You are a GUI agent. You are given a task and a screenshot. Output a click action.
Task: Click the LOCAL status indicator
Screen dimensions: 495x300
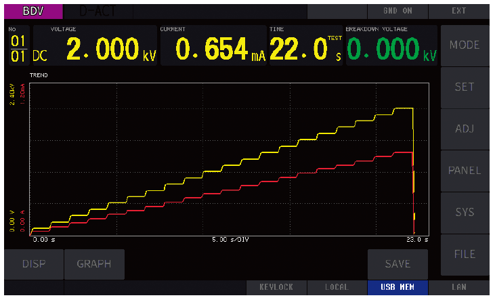coord(337,287)
